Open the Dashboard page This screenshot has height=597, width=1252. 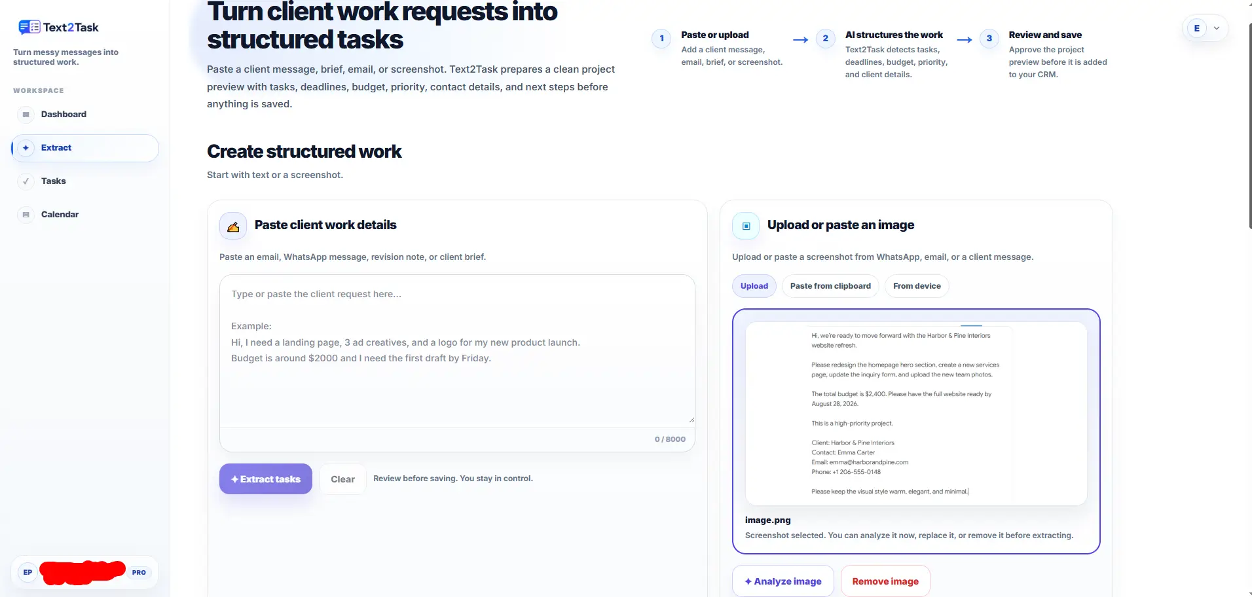pyautogui.click(x=85, y=115)
